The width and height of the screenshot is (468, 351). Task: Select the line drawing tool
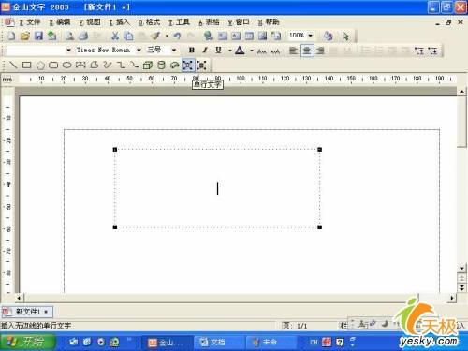click(13, 66)
